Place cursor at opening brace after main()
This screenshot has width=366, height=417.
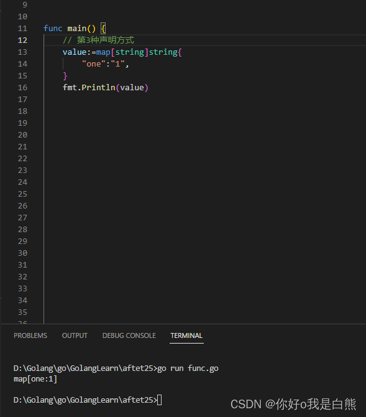point(103,29)
